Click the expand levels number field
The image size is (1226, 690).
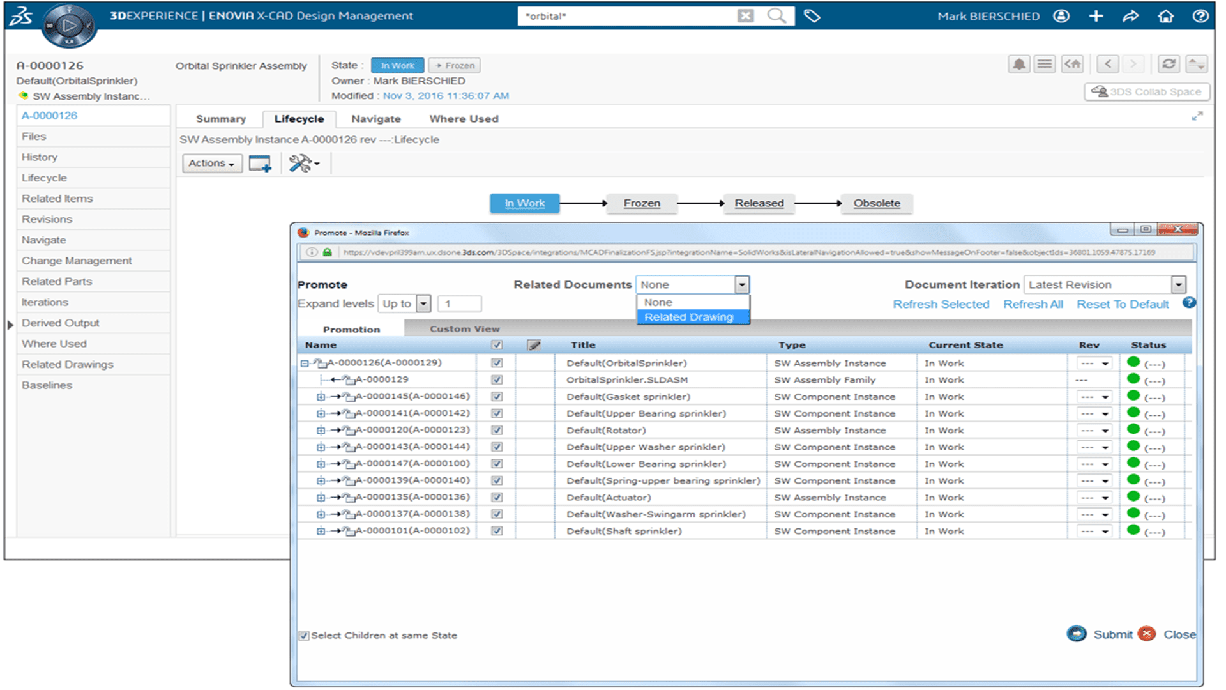point(459,304)
